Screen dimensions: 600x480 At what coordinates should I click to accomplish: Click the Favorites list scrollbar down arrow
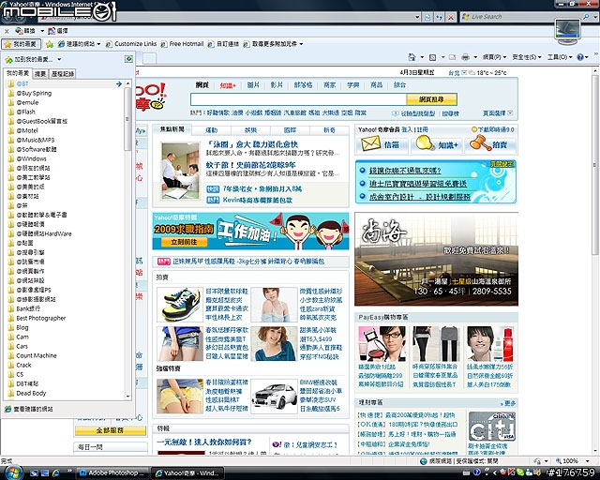tap(128, 397)
